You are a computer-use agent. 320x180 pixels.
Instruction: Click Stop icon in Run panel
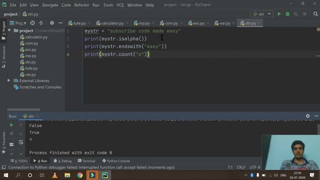11,133
